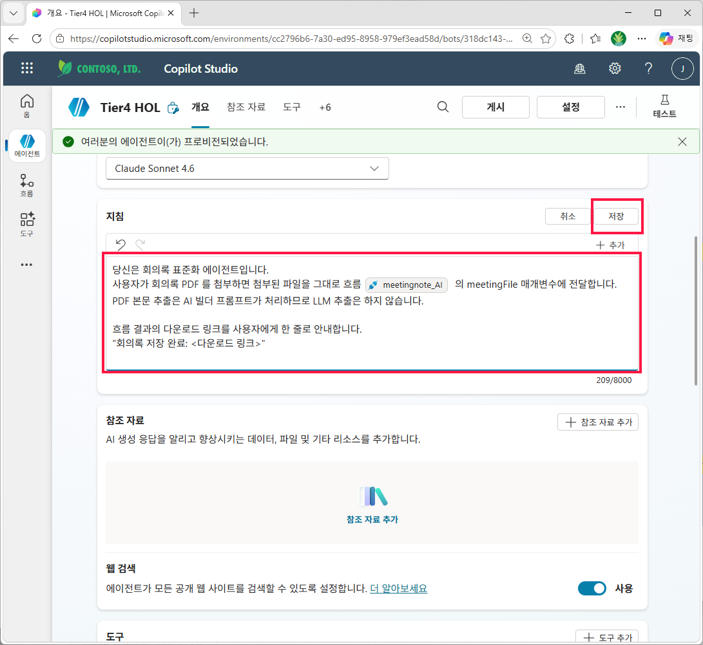The height and width of the screenshot is (645, 703).
Task: Open the app launcher waffle icon
Action: coord(27,68)
